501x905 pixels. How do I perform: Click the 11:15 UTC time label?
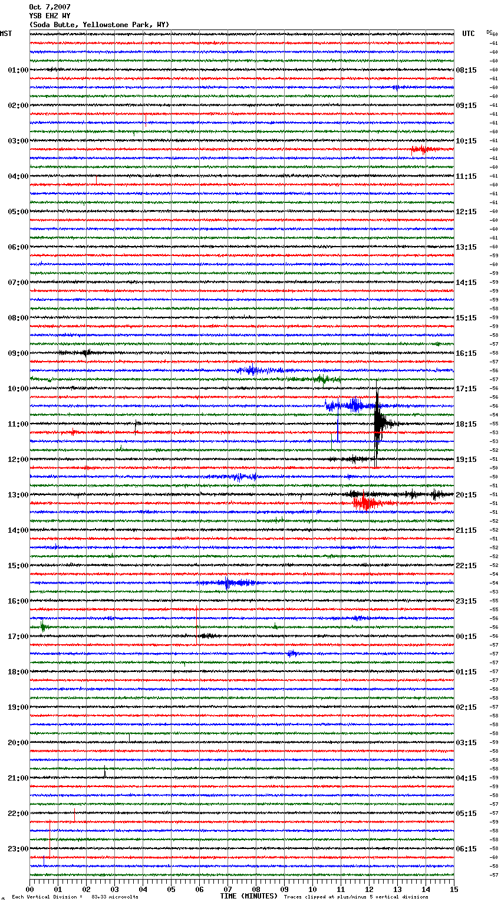click(x=466, y=176)
